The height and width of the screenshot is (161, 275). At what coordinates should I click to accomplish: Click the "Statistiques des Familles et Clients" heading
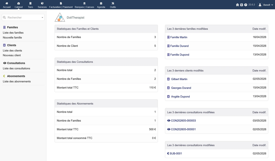(78, 29)
